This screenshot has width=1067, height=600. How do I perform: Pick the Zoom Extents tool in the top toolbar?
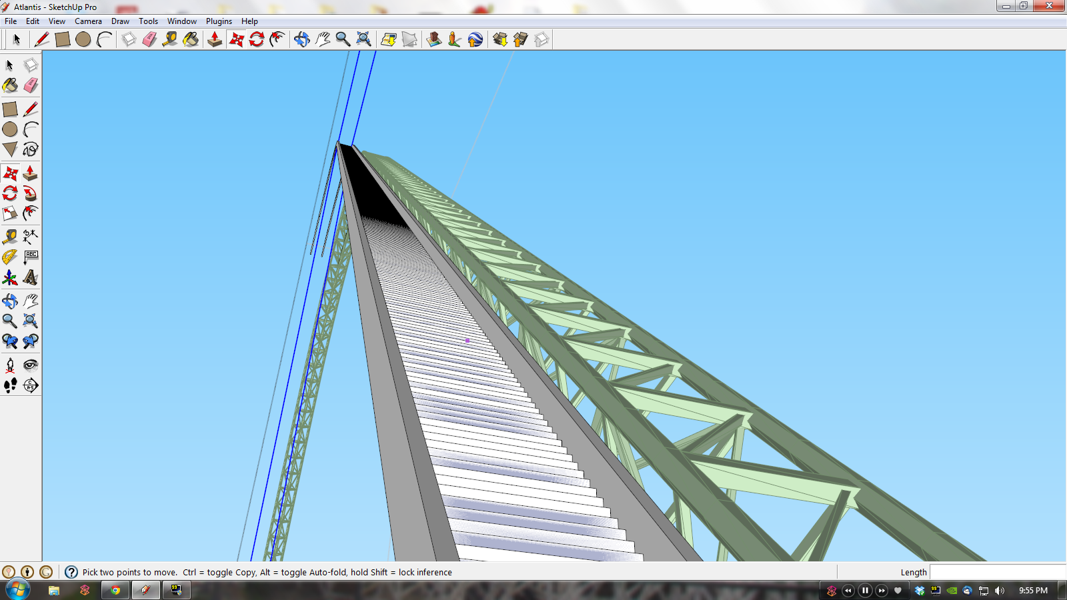(x=363, y=39)
